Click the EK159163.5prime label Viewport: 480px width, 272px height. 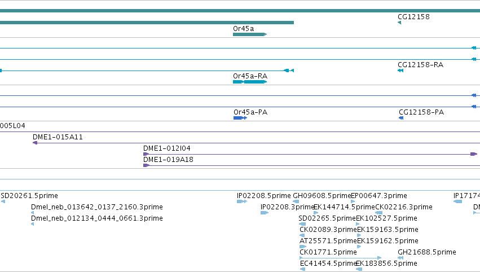tap(388, 230)
